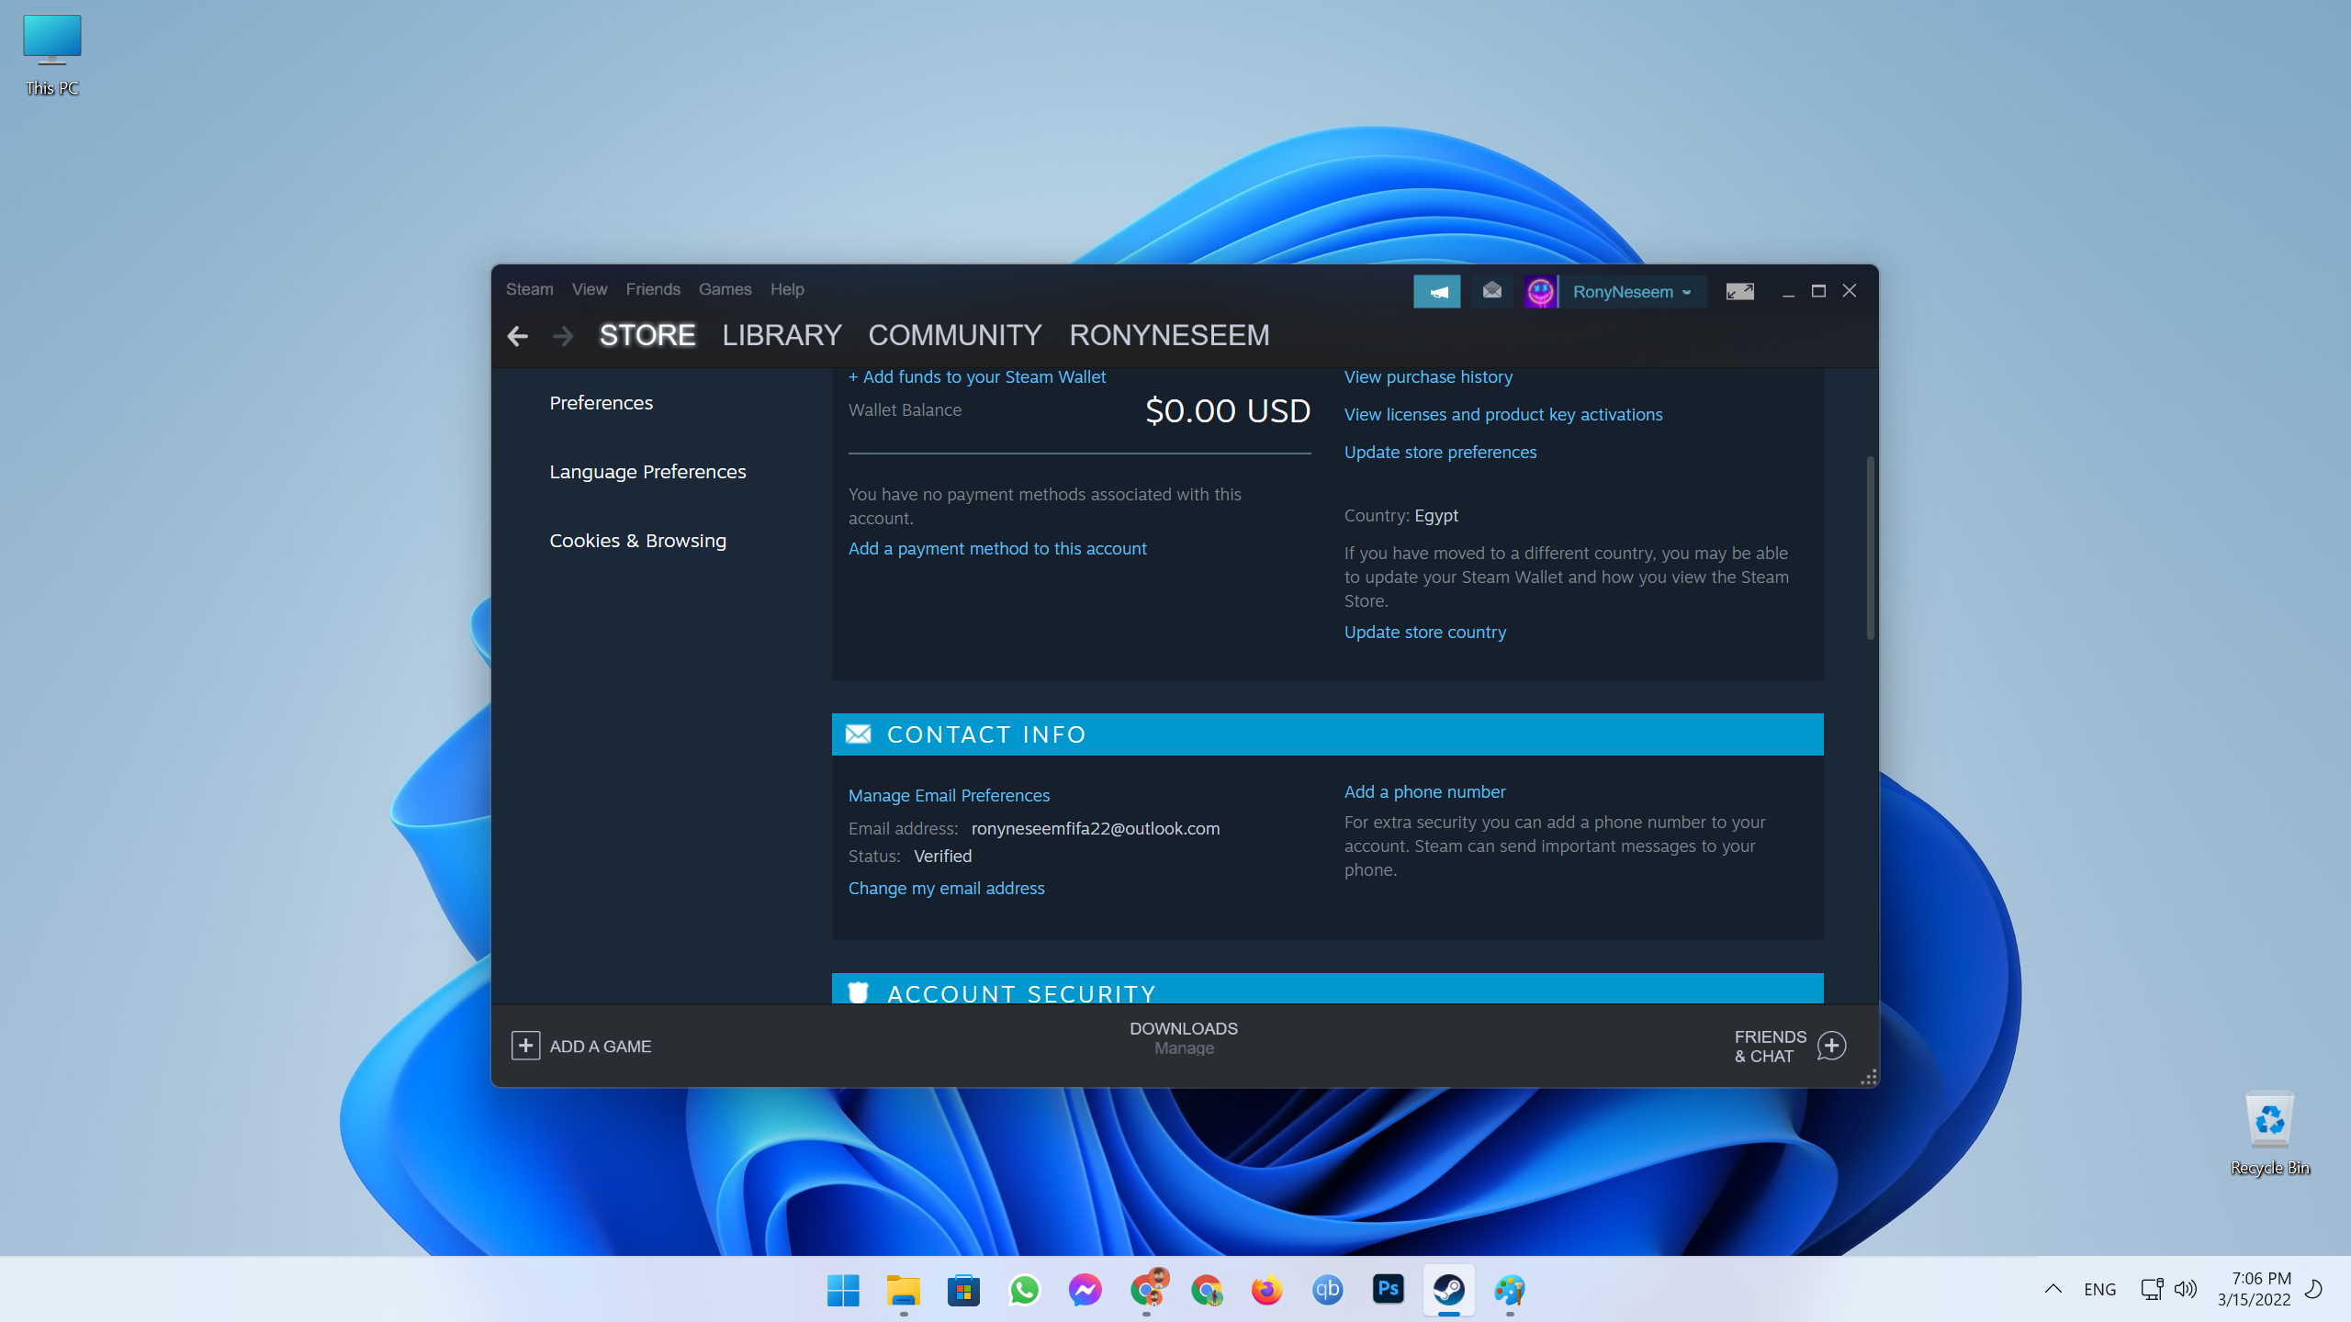Minimize the Steam window
Screen dimensions: 2351x1322
[1788, 292]
